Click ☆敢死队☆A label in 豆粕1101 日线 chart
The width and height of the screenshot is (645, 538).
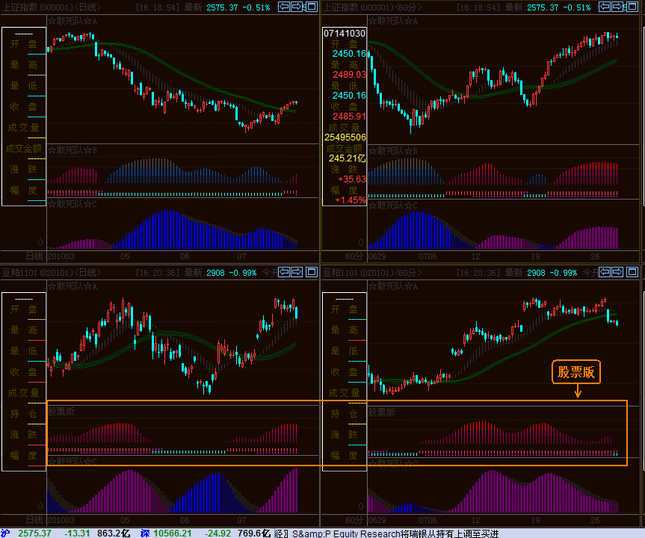pos(72,286)
